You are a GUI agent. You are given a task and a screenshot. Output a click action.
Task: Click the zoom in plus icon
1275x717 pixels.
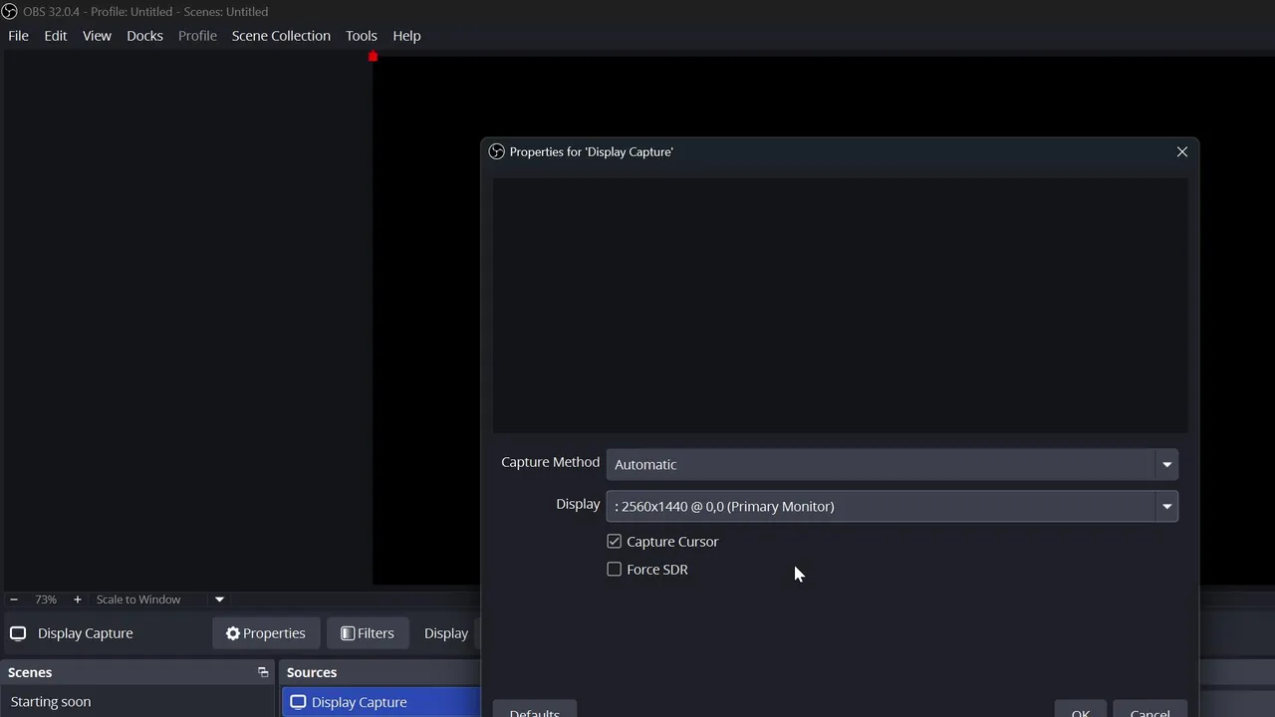point(77,599)
